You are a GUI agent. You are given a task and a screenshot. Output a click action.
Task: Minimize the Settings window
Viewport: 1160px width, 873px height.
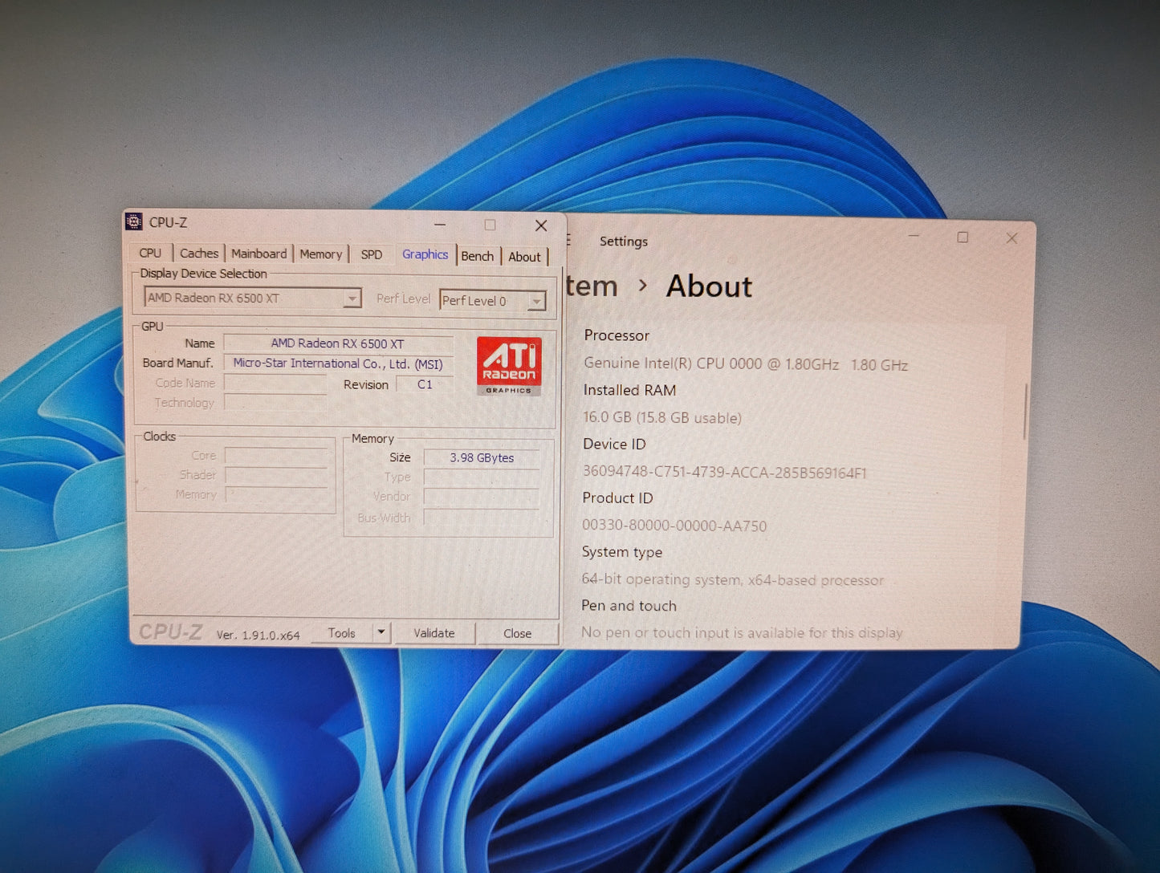[x=914, y=237]
